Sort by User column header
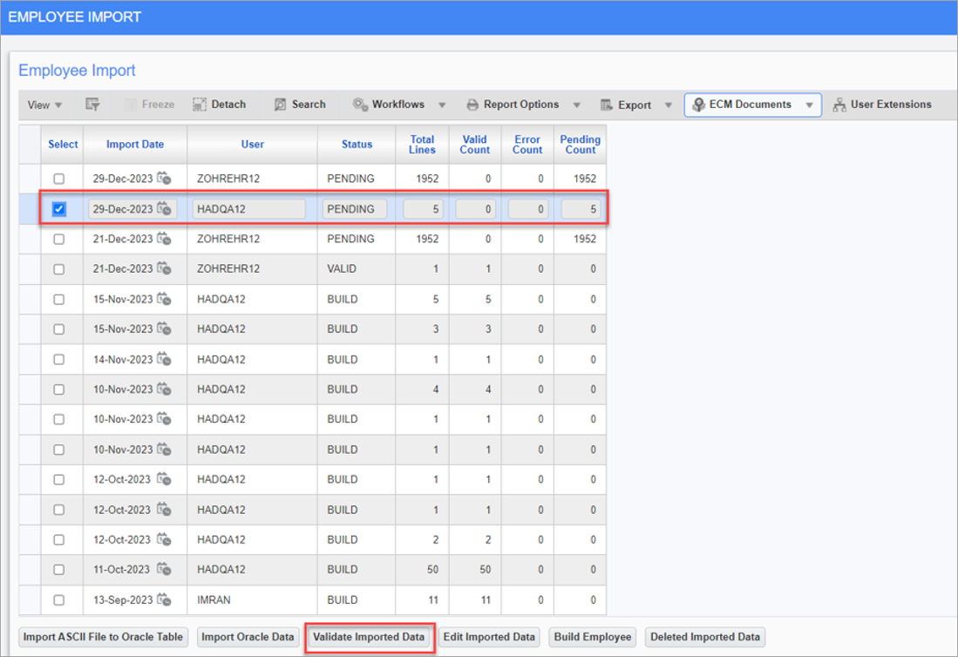Image resolution: width=958 pixels, height=657 pixels. pyautogui.click(x=252, y=144)
